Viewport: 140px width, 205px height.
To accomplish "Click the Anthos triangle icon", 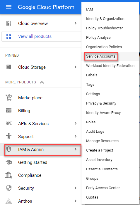I will (9, 201).
